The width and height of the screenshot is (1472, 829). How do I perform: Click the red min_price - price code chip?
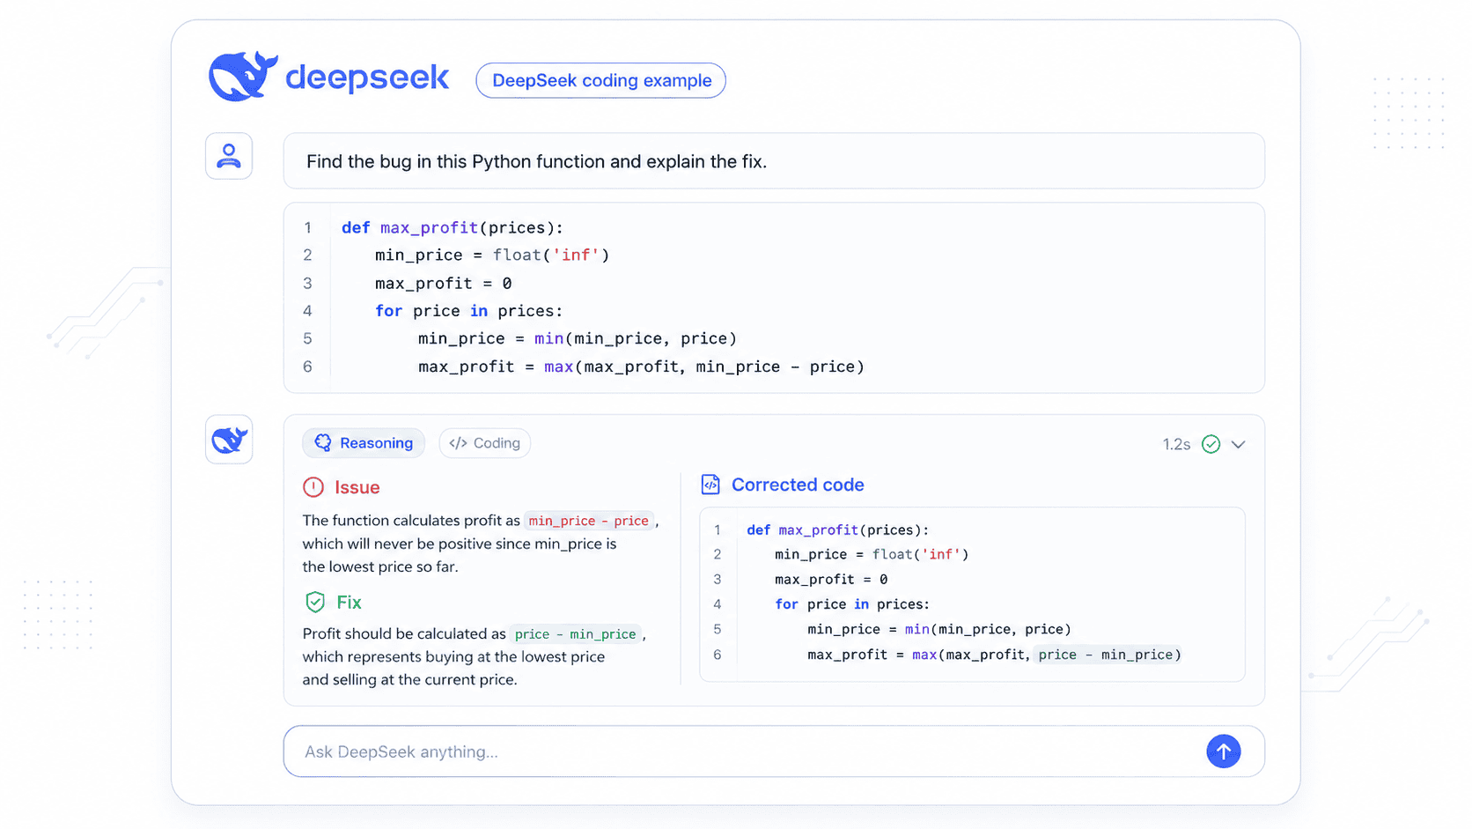tap(589, 521)
